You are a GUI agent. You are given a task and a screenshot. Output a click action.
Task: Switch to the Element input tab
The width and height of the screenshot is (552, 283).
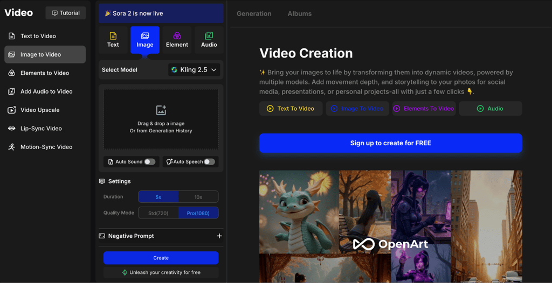coord(177,40)
